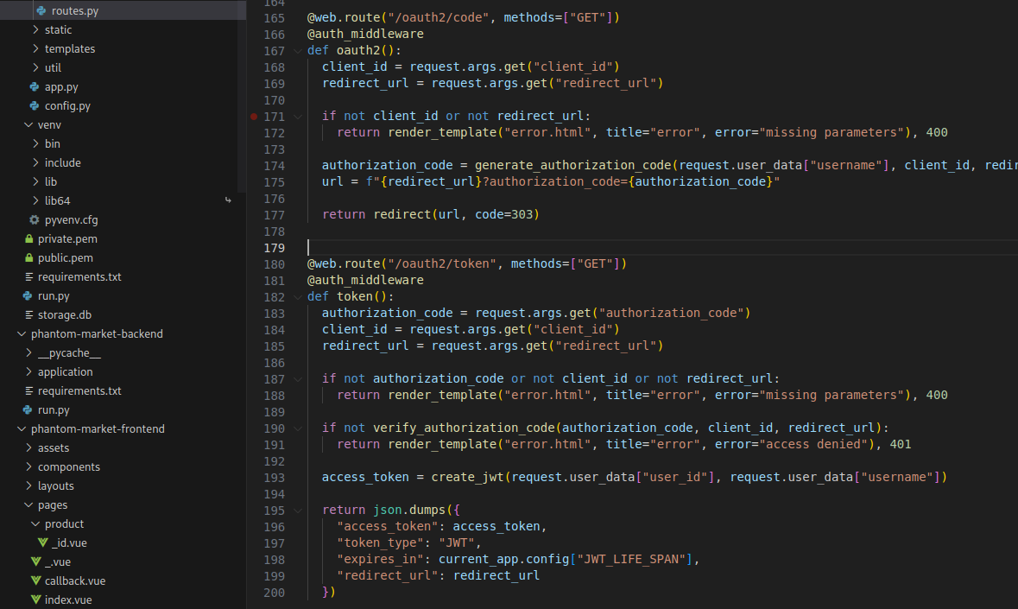The width and height of the screenshot is (1018, 609).
Task: Open app.py from the explorer
Action: point(61,87)
